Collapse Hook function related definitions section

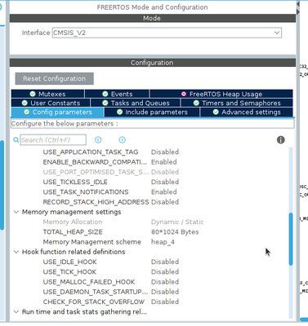tap(16, 252)
